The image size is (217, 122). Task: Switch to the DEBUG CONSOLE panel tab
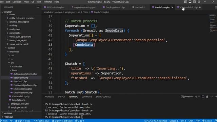[103, 97]
